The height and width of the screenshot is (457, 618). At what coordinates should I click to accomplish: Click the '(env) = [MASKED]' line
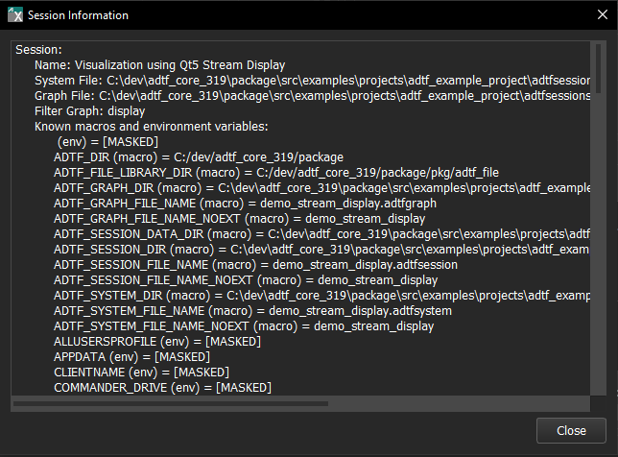[107, 142]
